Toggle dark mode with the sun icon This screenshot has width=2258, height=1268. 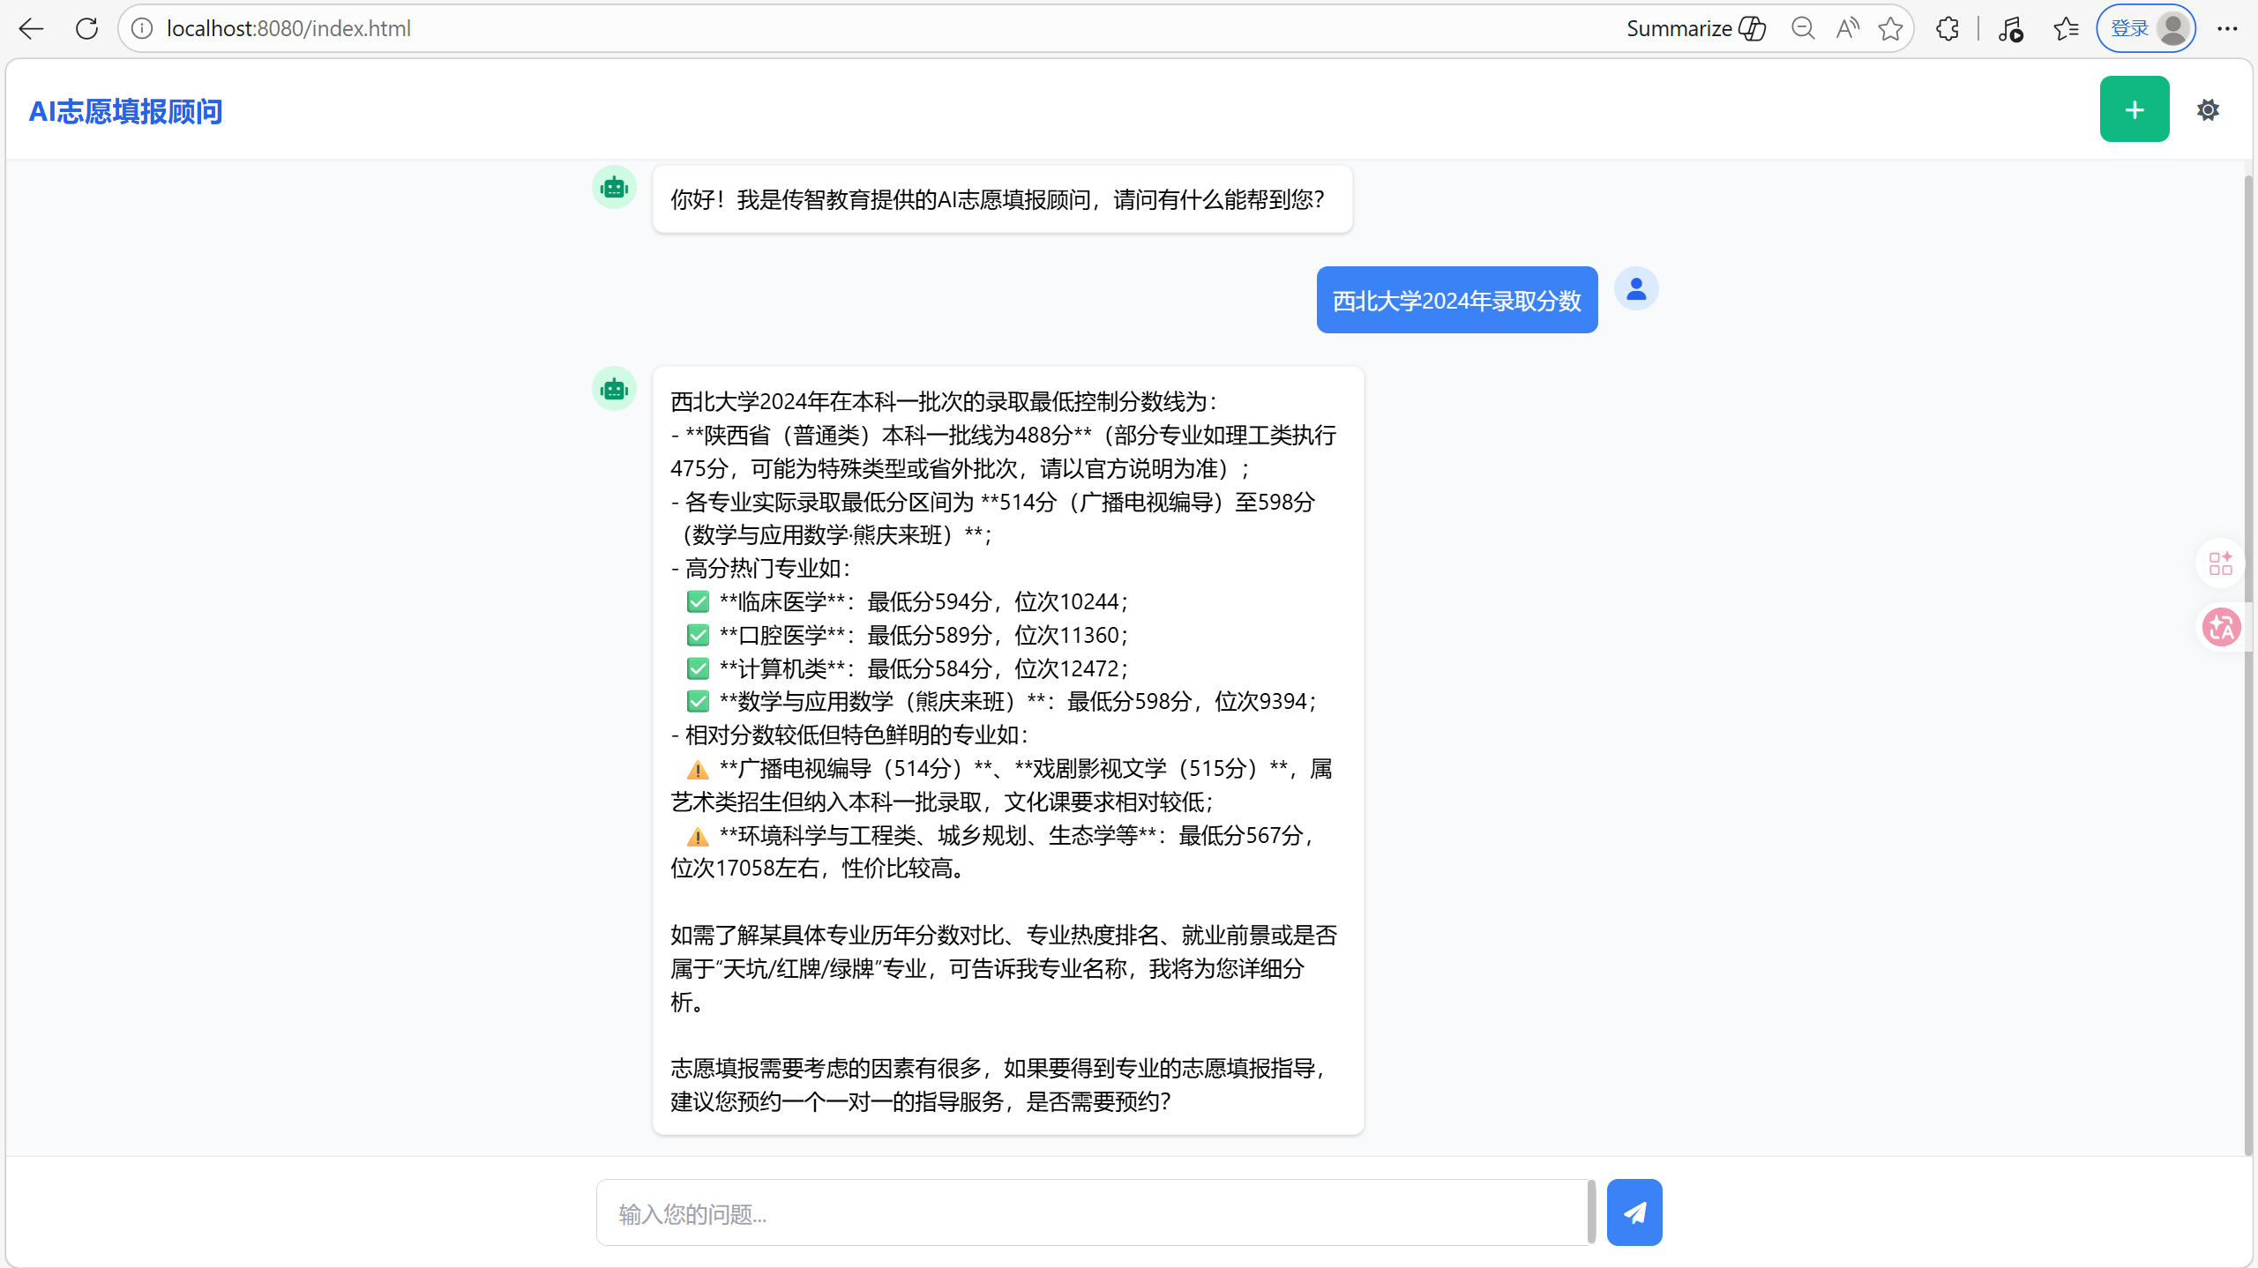2208,110
